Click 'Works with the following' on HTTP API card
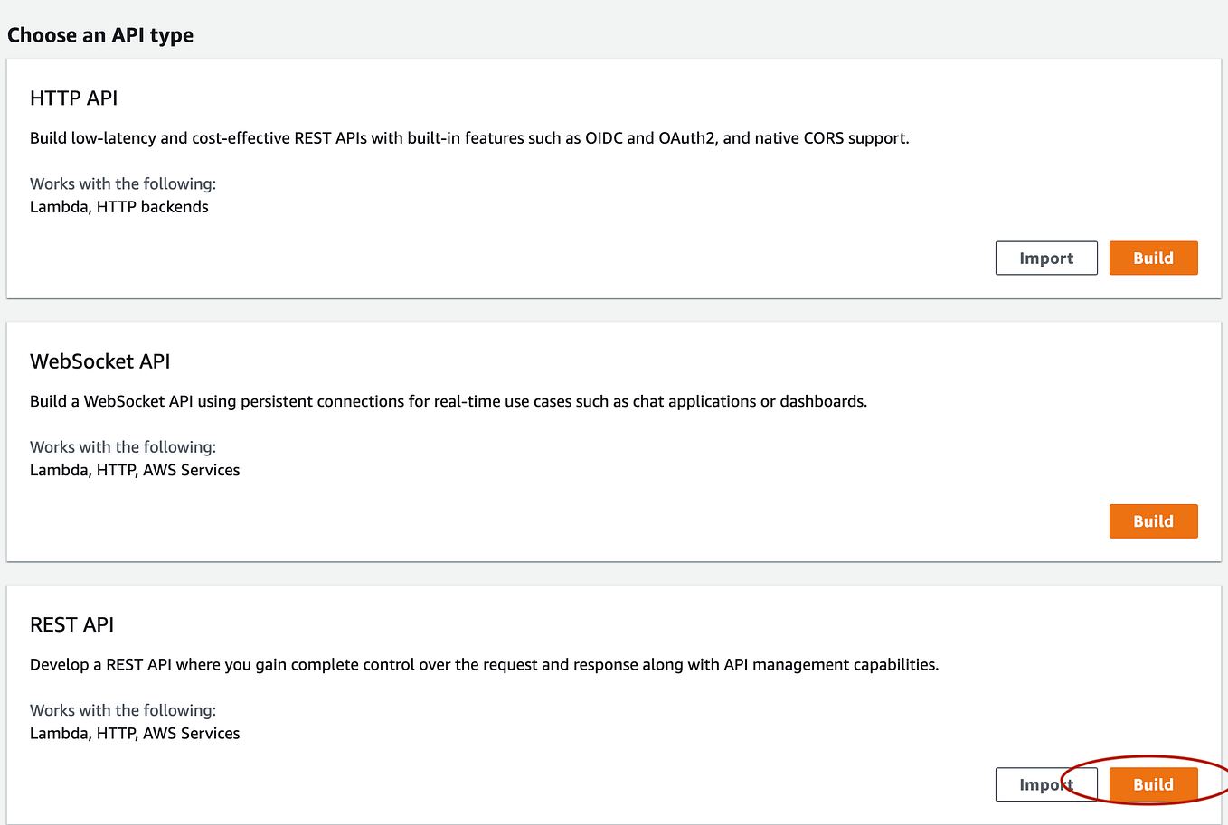 tap(122, 183)
